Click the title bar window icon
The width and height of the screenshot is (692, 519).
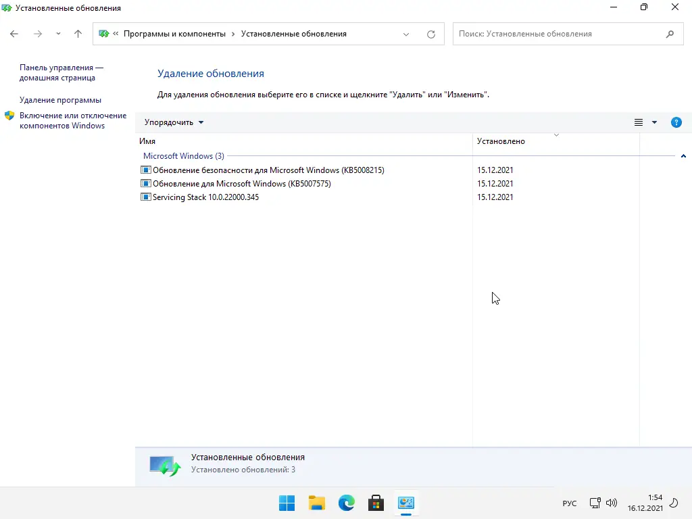7,8
